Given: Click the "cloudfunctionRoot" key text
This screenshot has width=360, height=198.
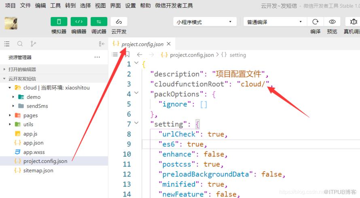Looking at the screenshot, I should coord(189,84).
